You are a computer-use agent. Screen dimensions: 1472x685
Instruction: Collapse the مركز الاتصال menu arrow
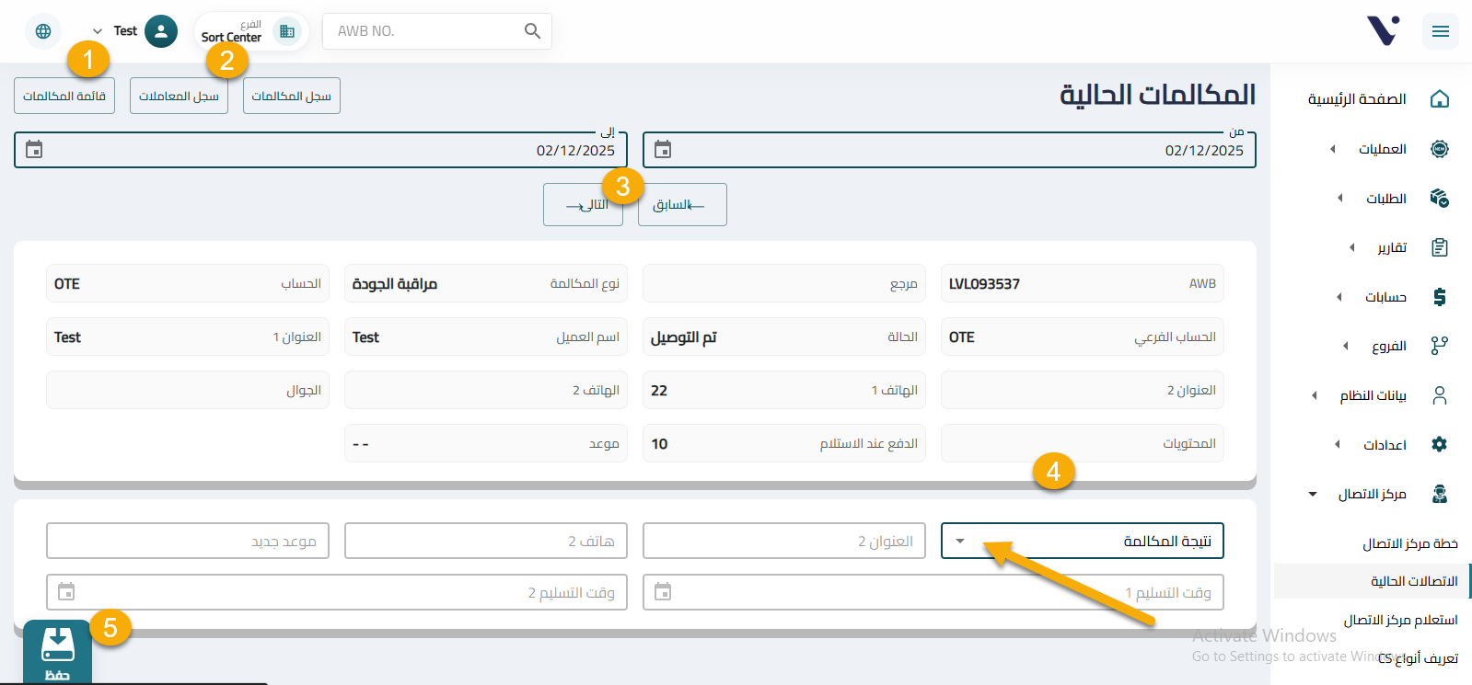click(x=1313, y=494)
